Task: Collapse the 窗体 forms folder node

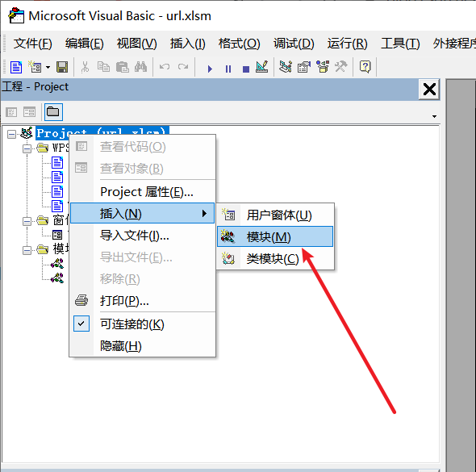Action: pos(27,221)
